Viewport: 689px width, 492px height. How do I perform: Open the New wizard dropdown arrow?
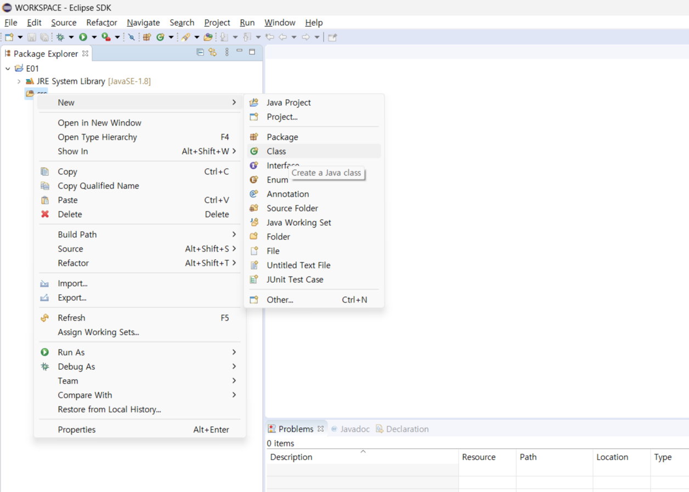[x=20, y=37]
